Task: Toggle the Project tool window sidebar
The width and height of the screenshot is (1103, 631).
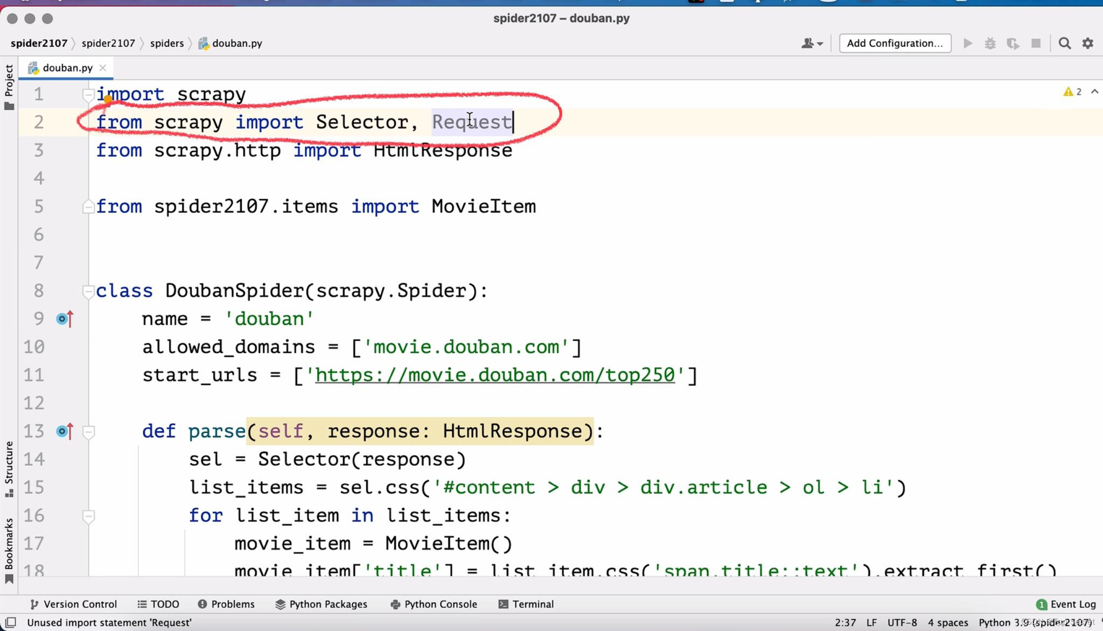Action: [x=9, y=86]
